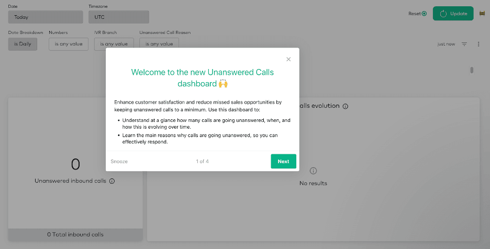Open the Date filter set to Today

click(46, 17)
